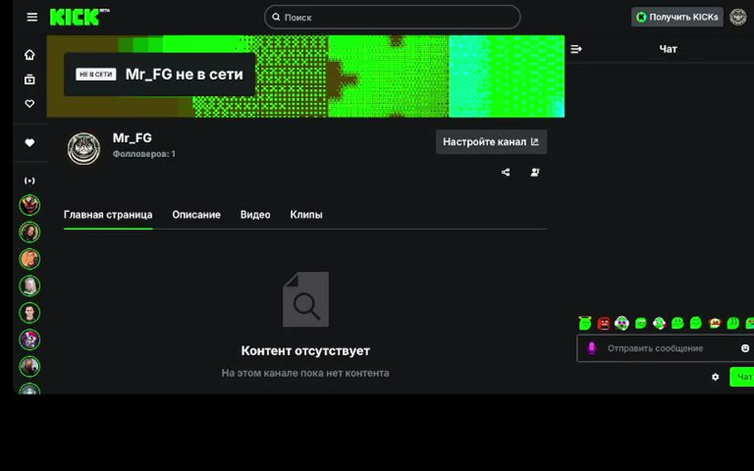Open the fourth sidebar avatar with white hair
The image size is (754, 471).
pos(29,286)
